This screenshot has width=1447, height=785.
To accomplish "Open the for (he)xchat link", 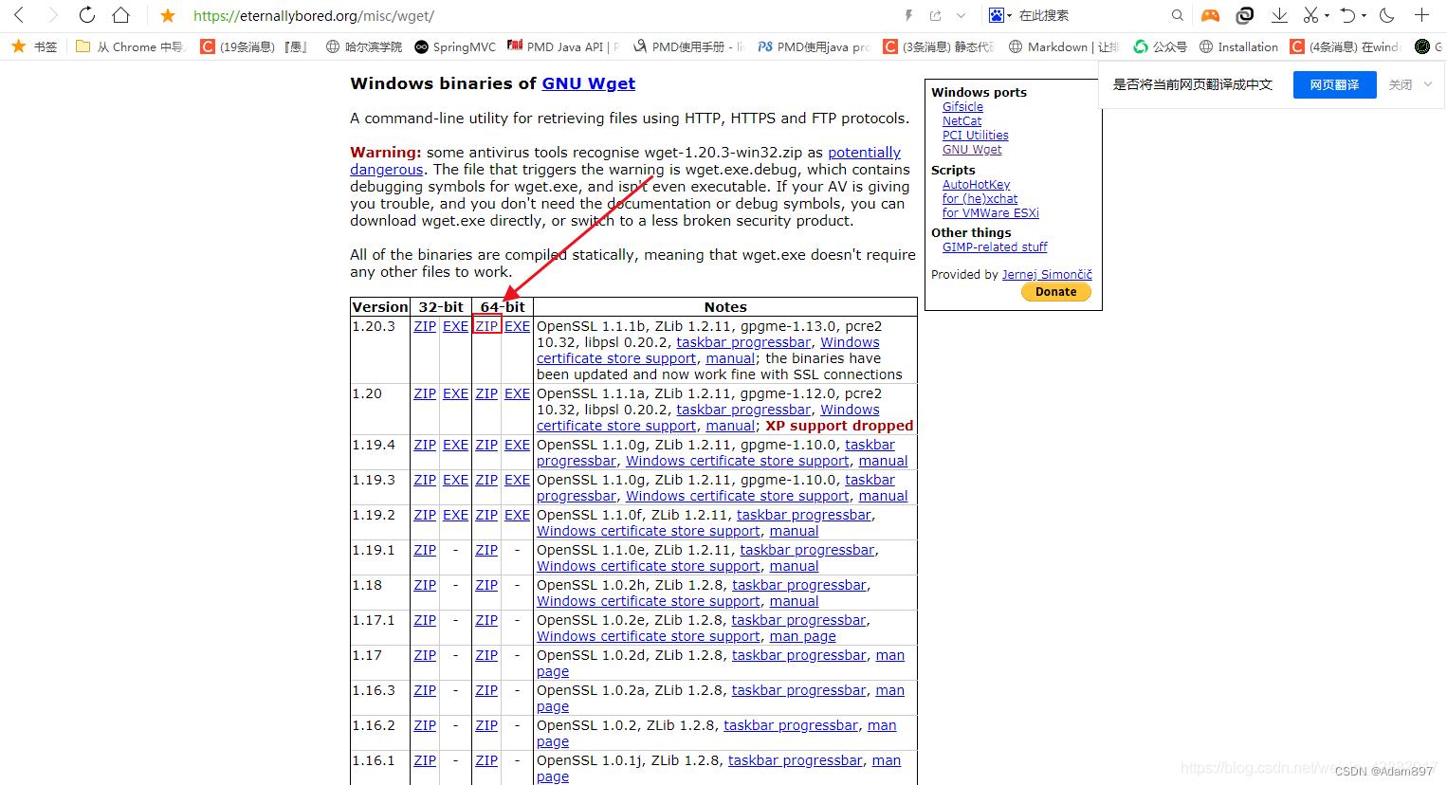I will tap(980, 199).
